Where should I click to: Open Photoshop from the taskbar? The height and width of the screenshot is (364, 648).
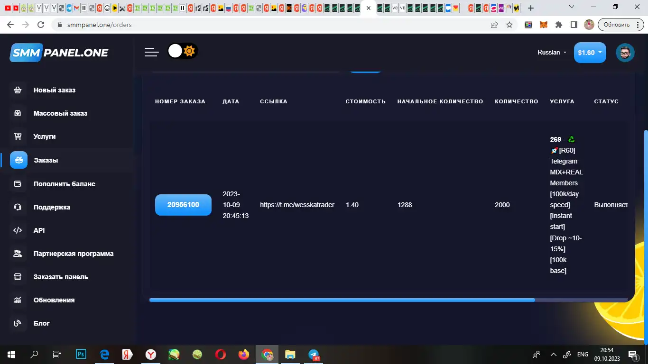click(x=81, y=354)
